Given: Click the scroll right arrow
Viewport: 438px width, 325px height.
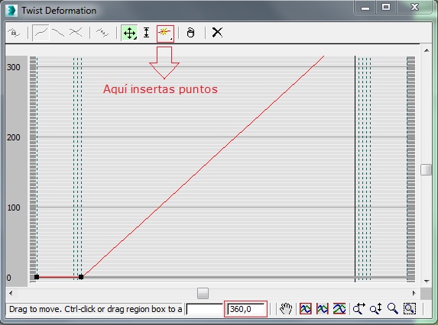Looking at the screenshot, I should (414, 293).
